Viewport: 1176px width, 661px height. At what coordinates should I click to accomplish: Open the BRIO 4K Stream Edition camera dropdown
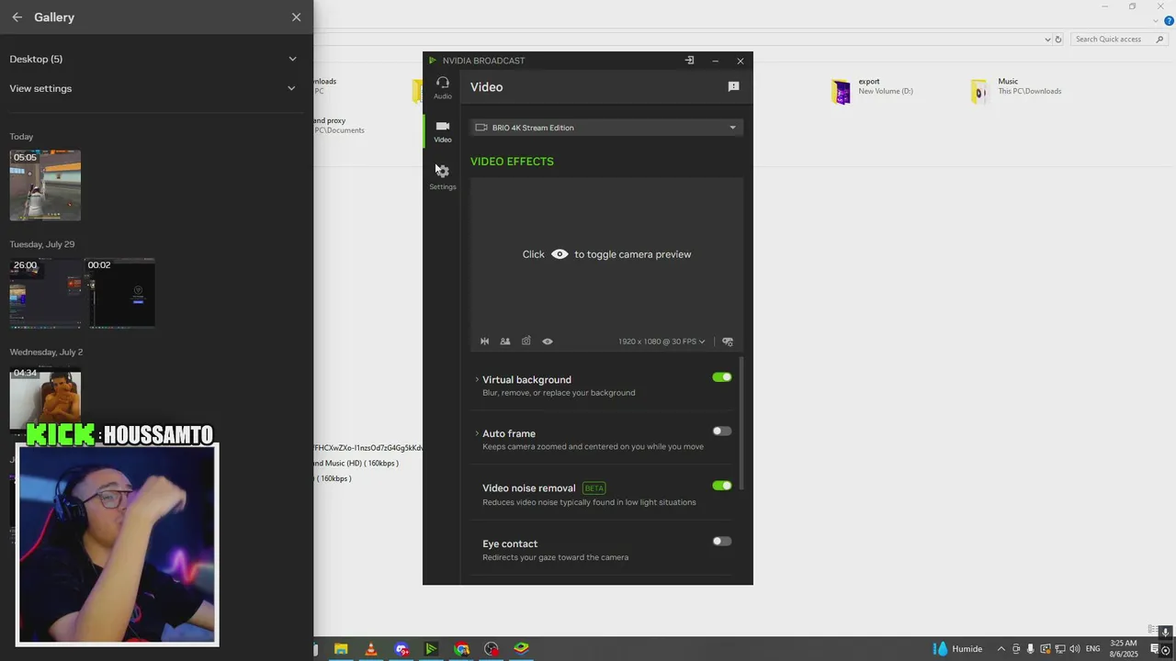[x=606, y=128]
